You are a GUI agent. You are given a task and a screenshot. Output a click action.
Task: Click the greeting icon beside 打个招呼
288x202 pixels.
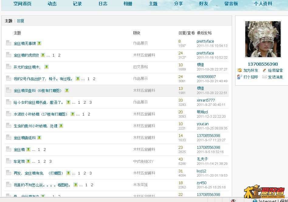(x=239, y=77)
